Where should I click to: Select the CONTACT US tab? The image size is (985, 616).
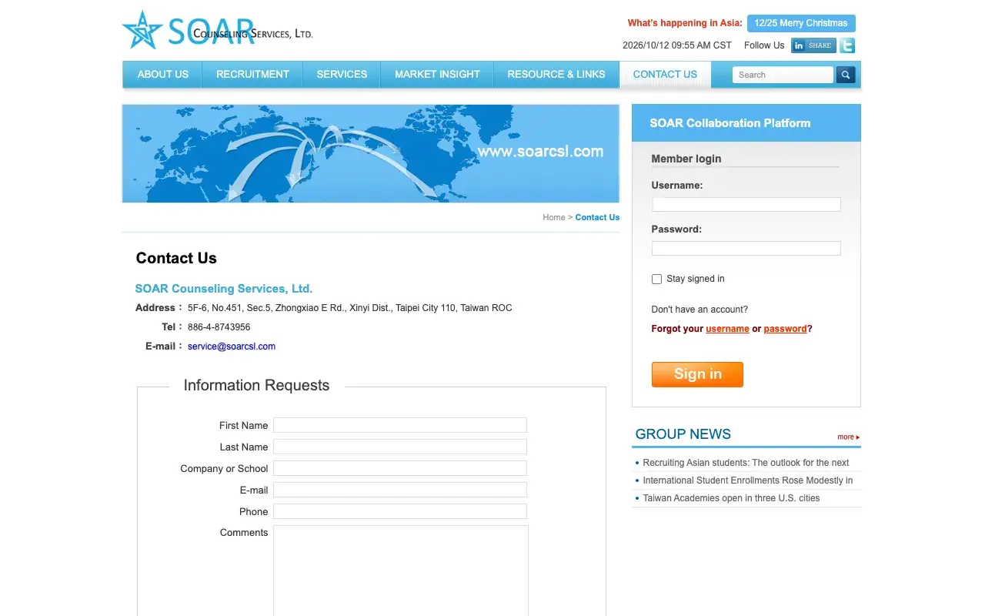pyautogui.click(x=665, y=75)
